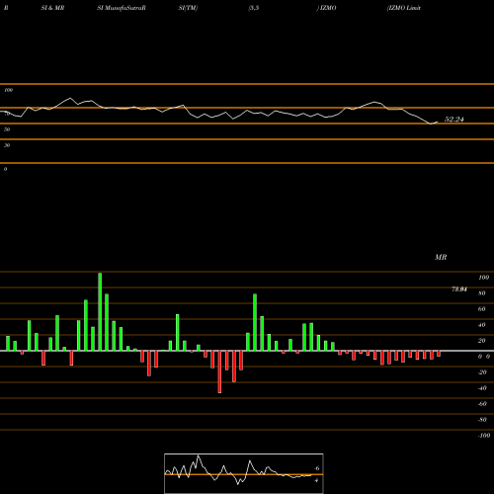Click the '(5,5' parameter text in header
This screenshot has height=494, width=494.
(x=254, y=8)
